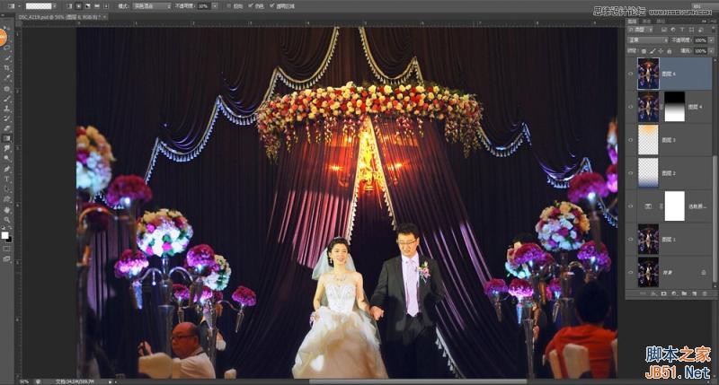Create a new layer

coord(694,293)
